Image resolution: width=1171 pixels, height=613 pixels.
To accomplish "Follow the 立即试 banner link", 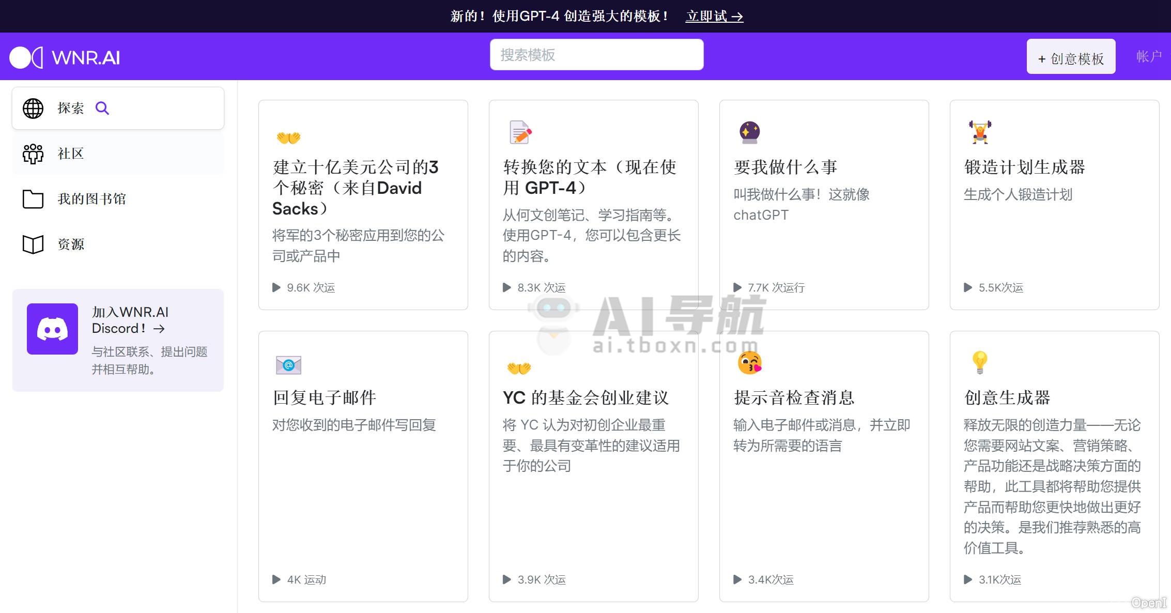I will point(714,17).
